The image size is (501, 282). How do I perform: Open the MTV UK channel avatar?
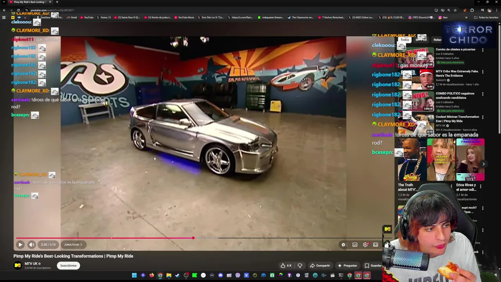pyautogui.click(x=18, y=266)
